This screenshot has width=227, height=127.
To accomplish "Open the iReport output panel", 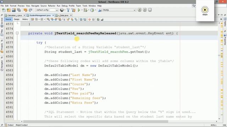I will [x=22, y=125].
